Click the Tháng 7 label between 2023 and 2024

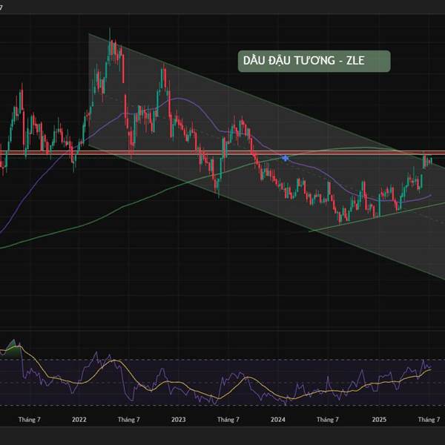[x=228, y=420]
